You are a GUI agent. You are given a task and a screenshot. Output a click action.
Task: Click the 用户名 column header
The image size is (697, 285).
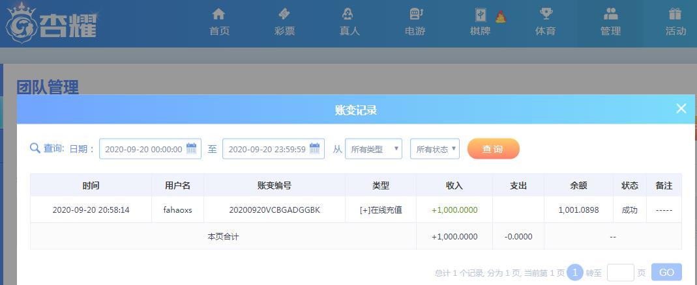pyautogui.click(x=178, y=185)
